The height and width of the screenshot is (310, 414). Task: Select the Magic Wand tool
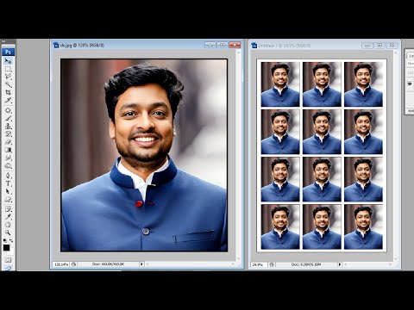tap(8, 84)
